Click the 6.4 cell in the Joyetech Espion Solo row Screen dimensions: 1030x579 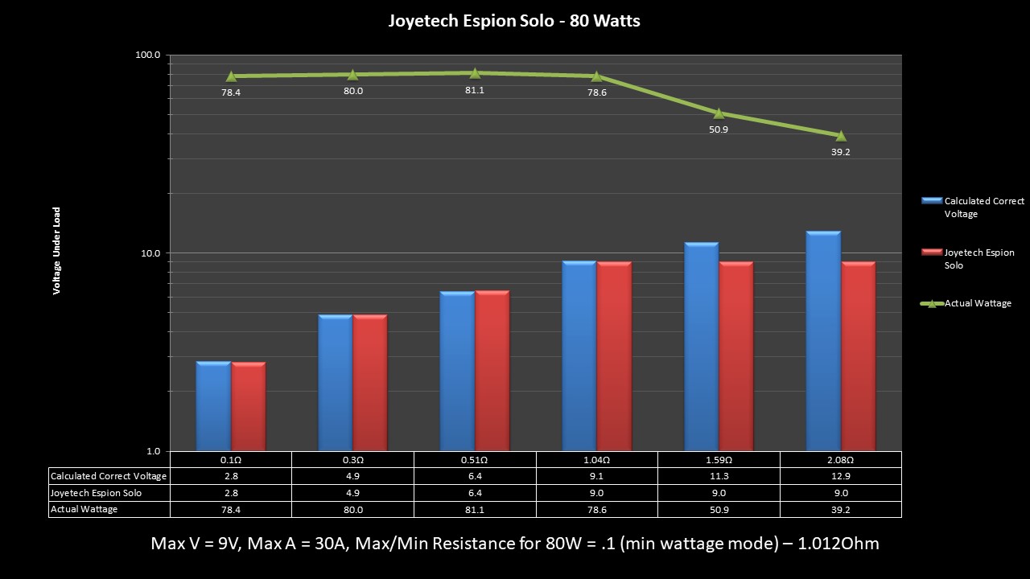click(x=475, y=493)
